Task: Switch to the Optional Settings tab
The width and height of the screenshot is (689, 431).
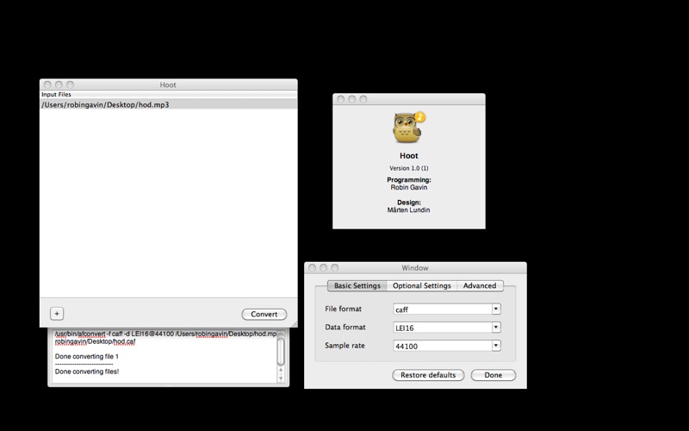Action: (x=422, y=286)
